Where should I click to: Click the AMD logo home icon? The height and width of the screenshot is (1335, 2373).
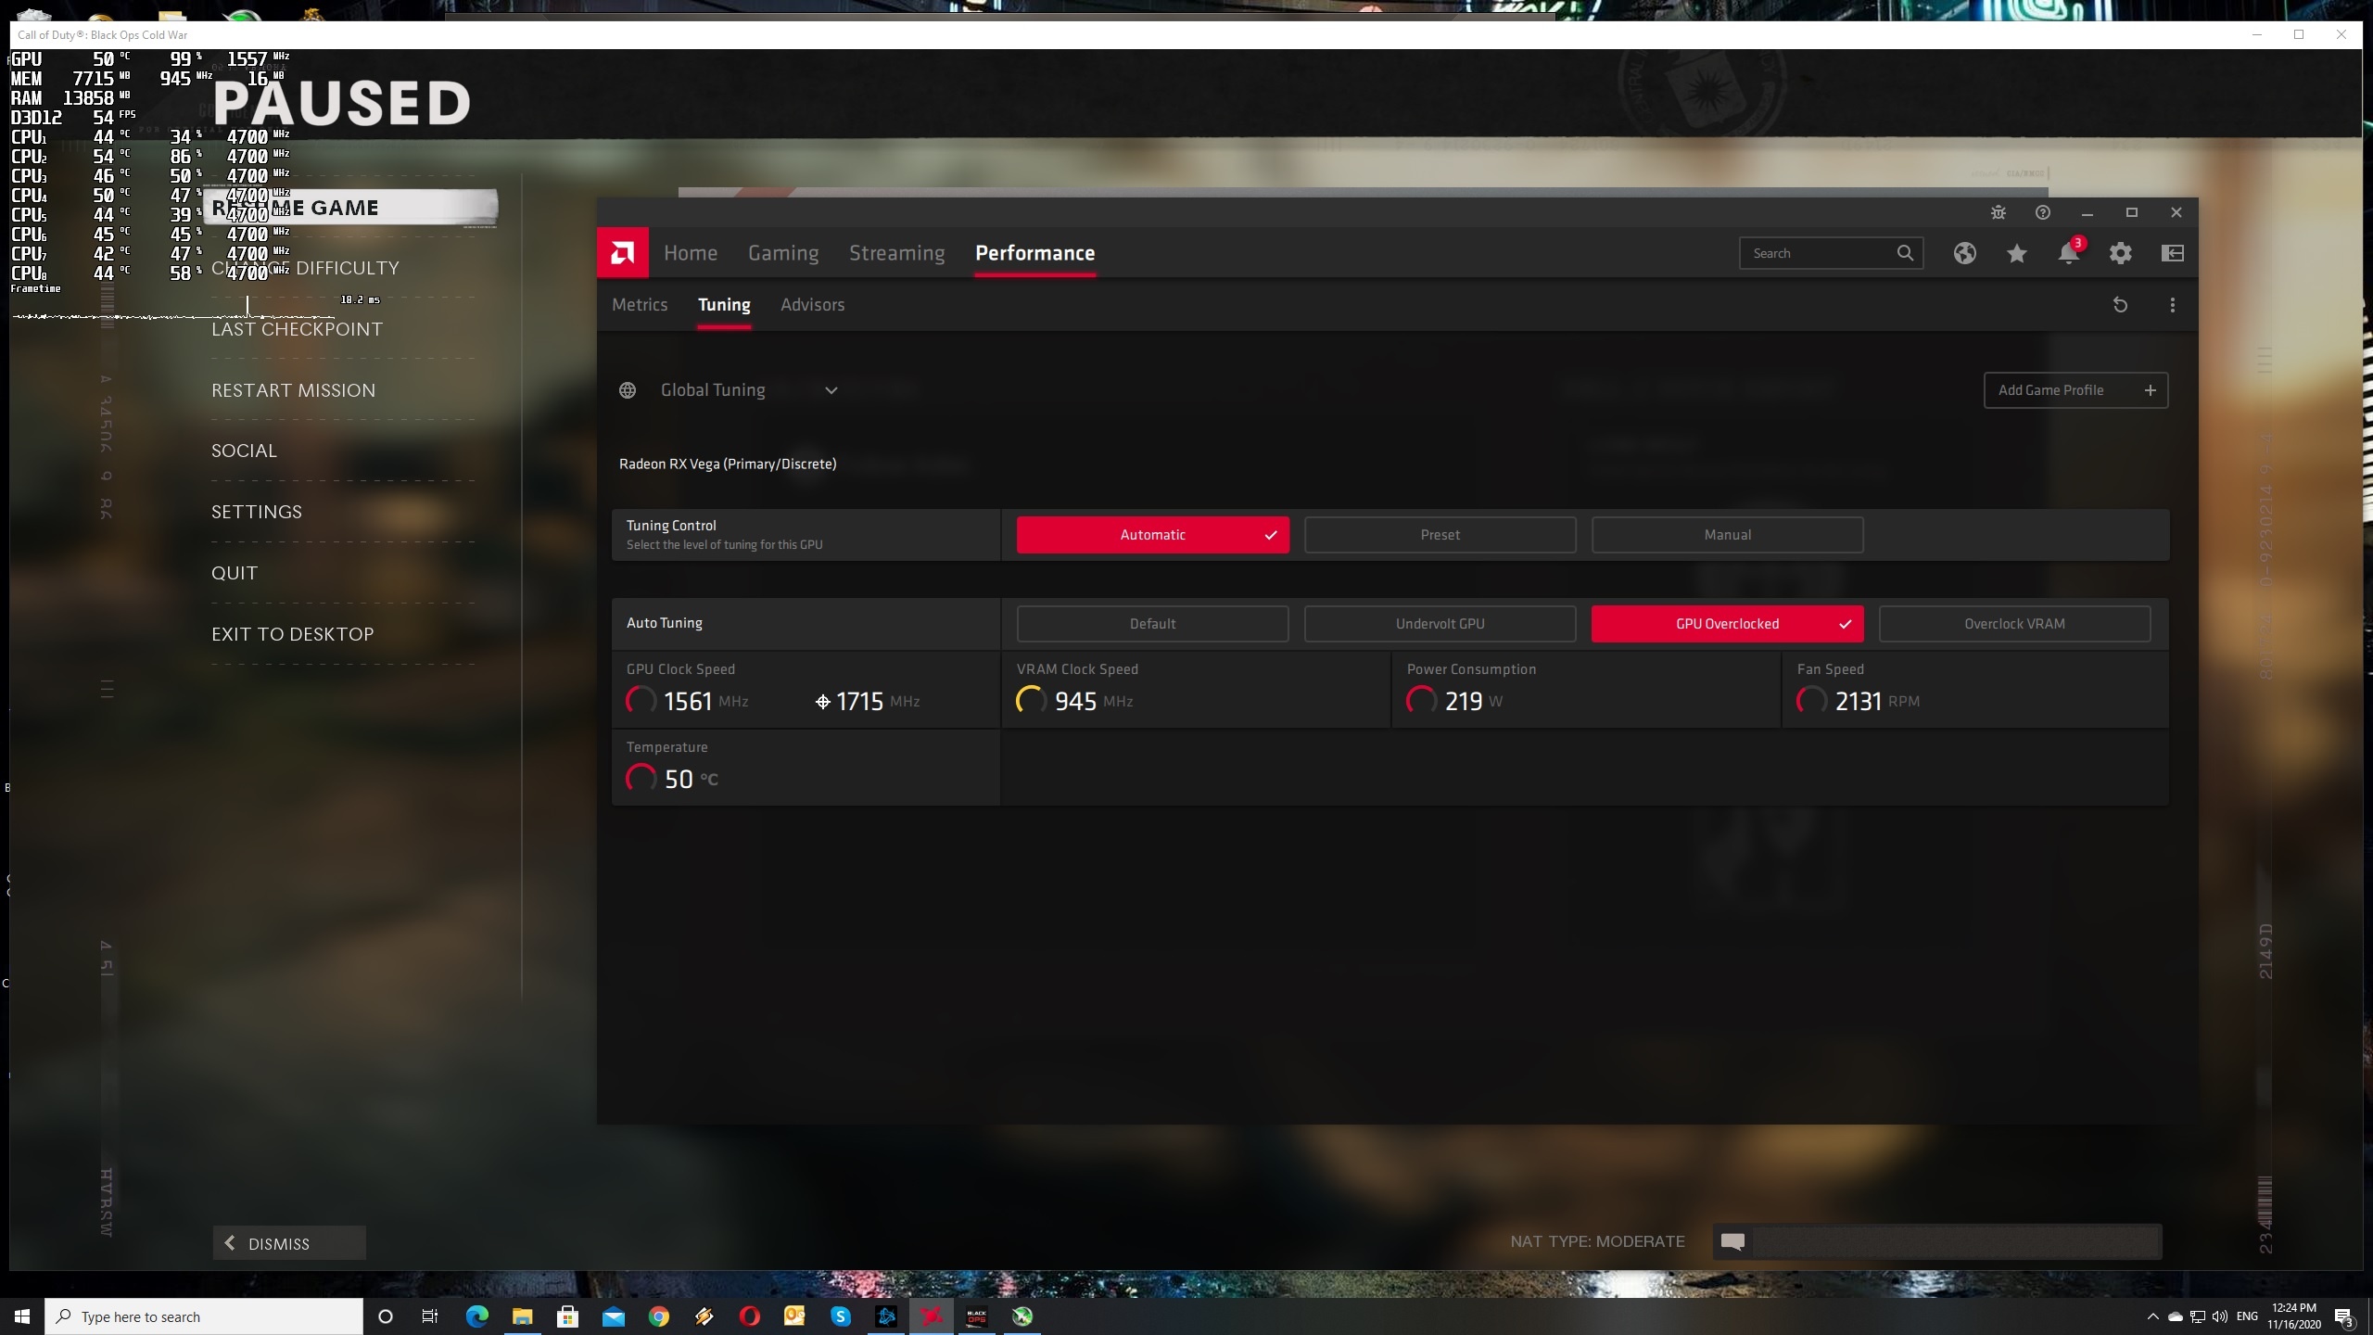click(x=622, y=252)
